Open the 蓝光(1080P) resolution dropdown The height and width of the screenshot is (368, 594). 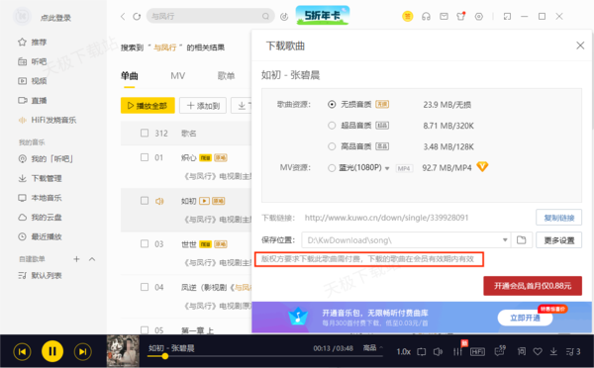(x=387, y=168)
